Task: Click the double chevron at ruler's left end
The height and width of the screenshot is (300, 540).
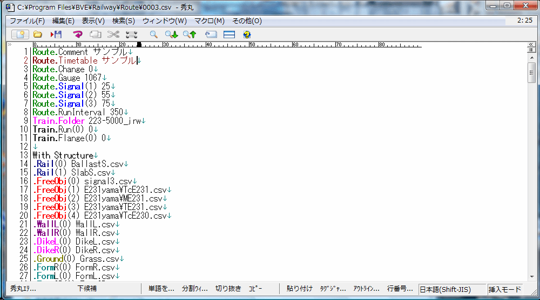Action: (10, 45)
